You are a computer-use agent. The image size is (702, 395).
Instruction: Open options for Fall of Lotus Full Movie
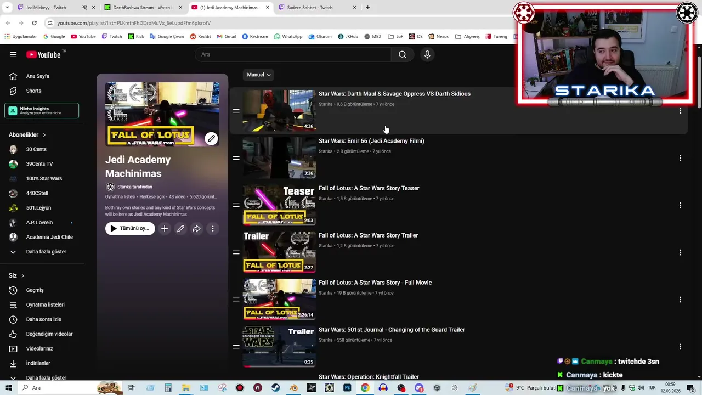680,300
